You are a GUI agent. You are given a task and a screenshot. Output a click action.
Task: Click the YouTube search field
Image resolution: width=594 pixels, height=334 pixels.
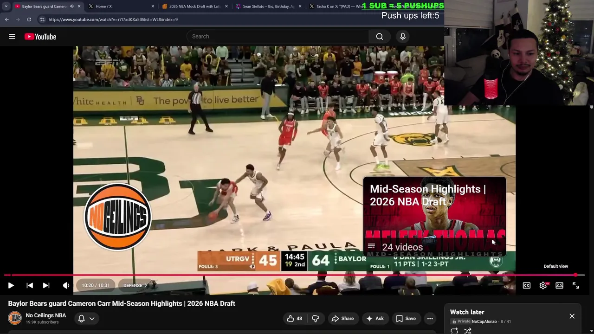pos(278,37)
